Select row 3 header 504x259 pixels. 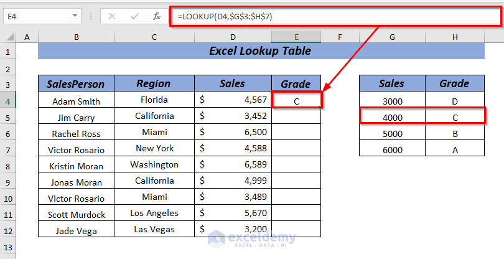coord(7,85)
